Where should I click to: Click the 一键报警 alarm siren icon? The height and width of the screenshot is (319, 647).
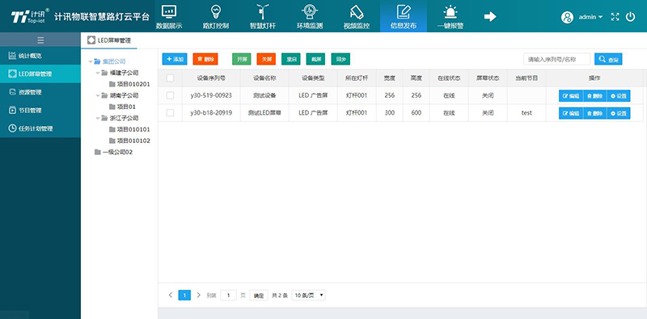click(450, 12)
